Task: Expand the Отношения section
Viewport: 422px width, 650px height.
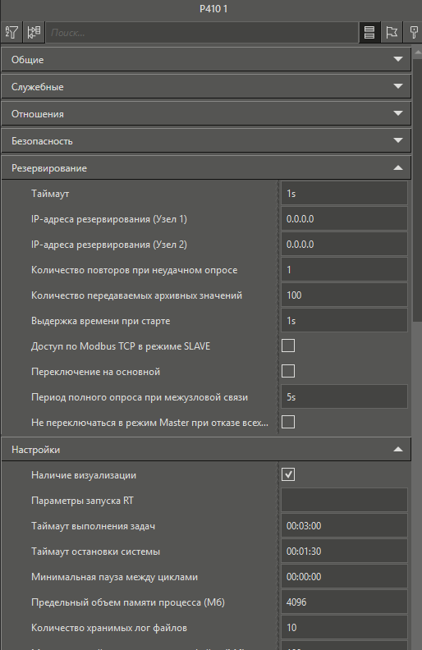Action: (206, 114)
